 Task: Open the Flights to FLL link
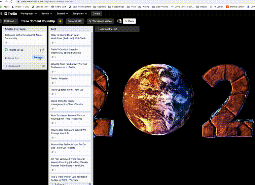click(x=16, y=50)
